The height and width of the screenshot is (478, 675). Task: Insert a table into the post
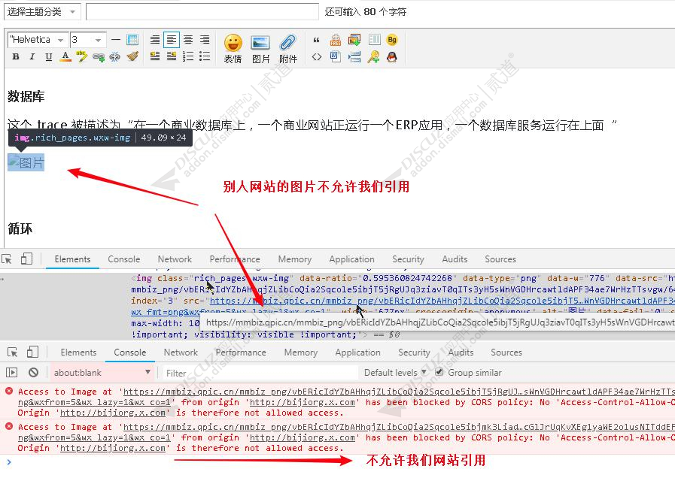[132, 40]
